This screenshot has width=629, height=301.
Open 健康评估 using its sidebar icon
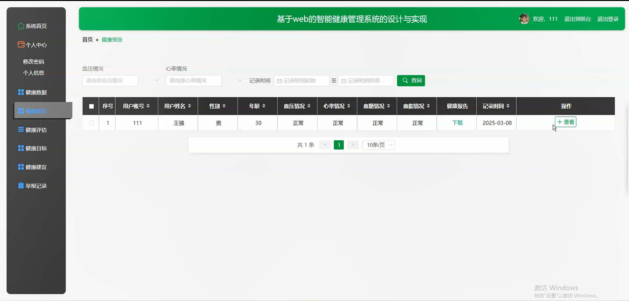[20, 130]
